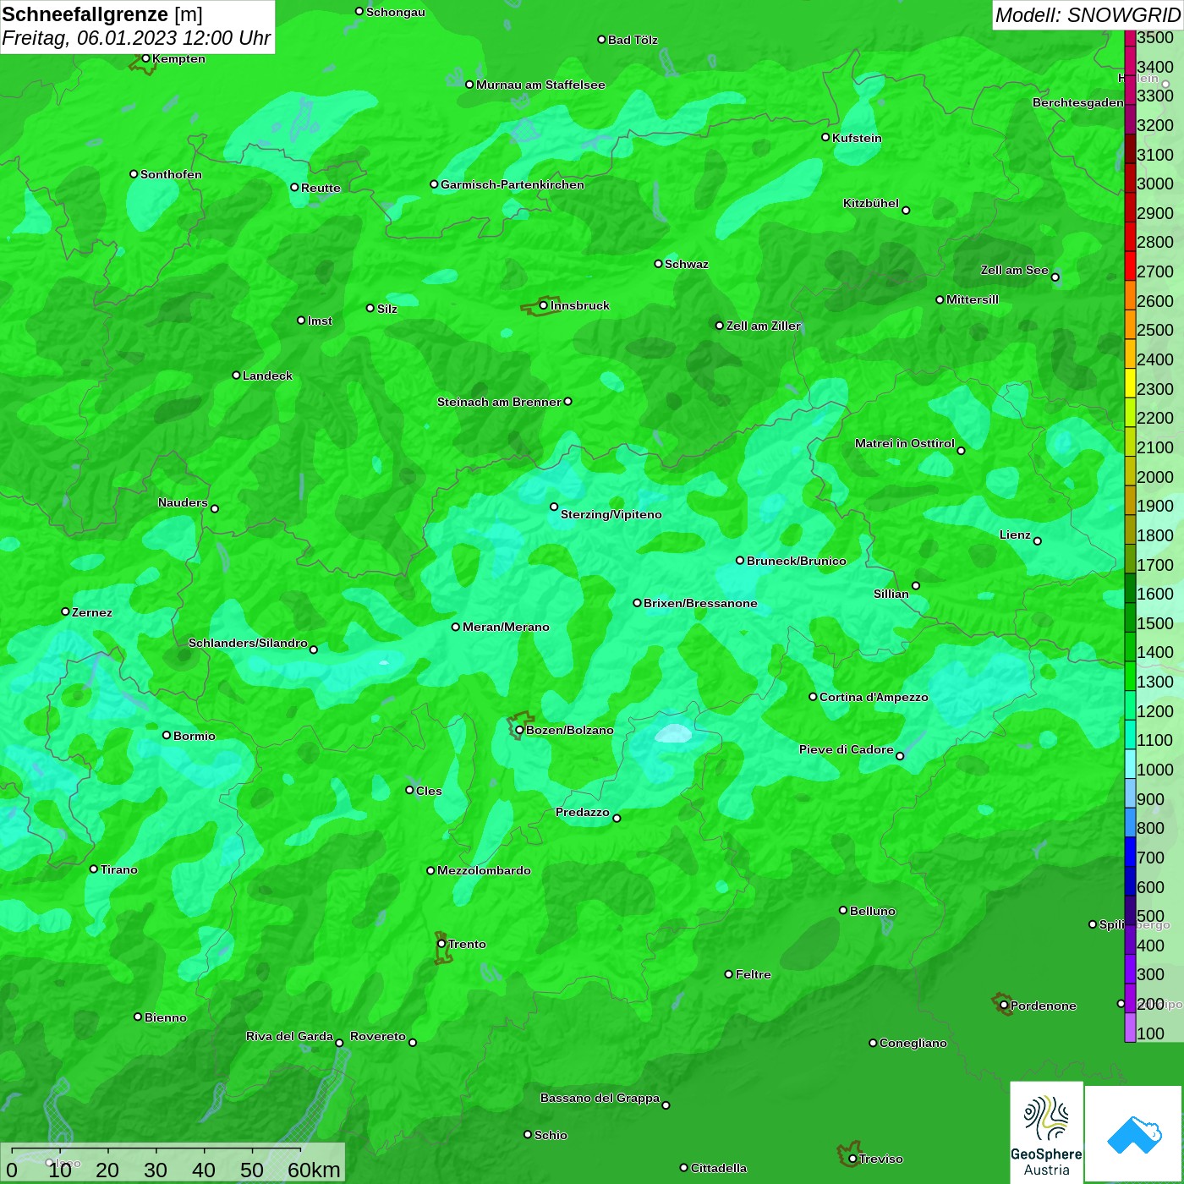Click the Zernez location dot
The image size is (1184, 1184).
click(65, 611)
